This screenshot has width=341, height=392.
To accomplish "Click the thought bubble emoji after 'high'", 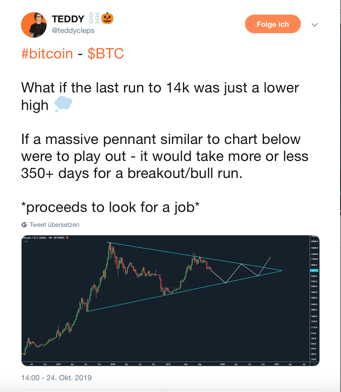I will (63, 104).
